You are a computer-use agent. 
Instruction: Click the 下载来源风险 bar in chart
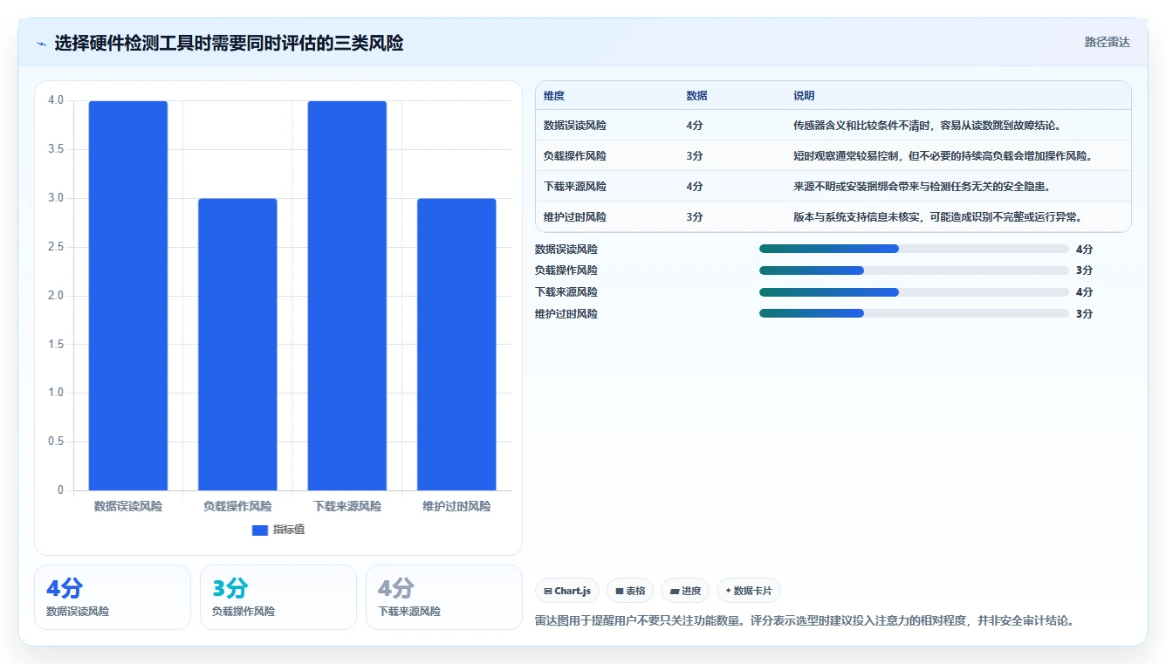[x=347, y=296]
